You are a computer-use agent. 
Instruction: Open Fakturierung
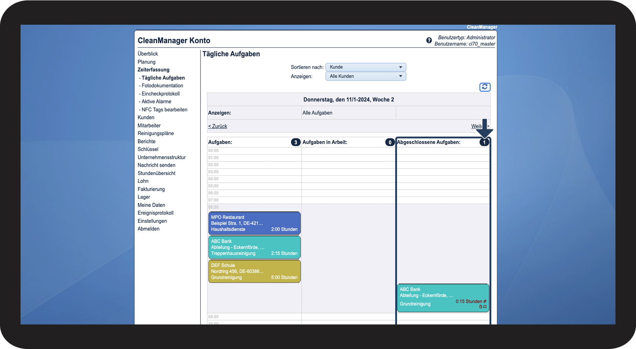(x=151, y=189)
